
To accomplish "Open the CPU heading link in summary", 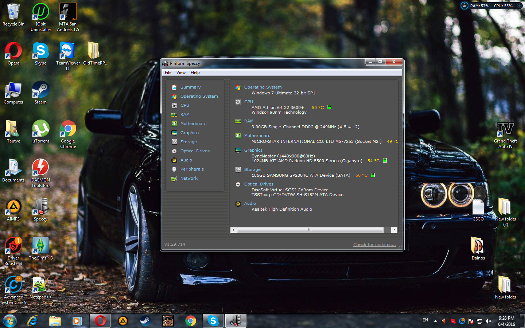I will pyautogui.click(x=249, y=102).
